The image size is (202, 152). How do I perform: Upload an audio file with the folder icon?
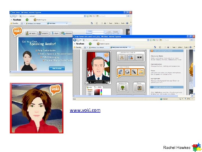point(141,72)
